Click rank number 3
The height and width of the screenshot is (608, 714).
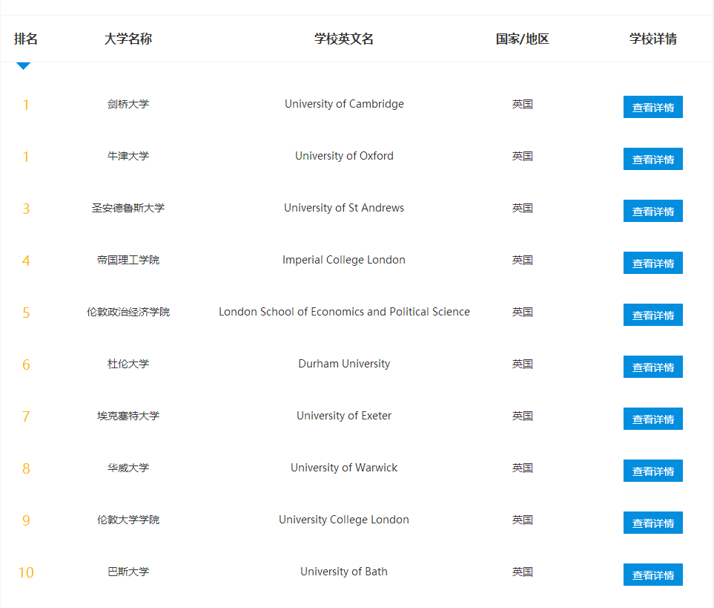pos(26,209)
